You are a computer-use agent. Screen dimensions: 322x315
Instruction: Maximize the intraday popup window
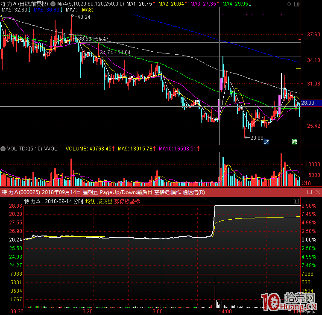(310, 192)
